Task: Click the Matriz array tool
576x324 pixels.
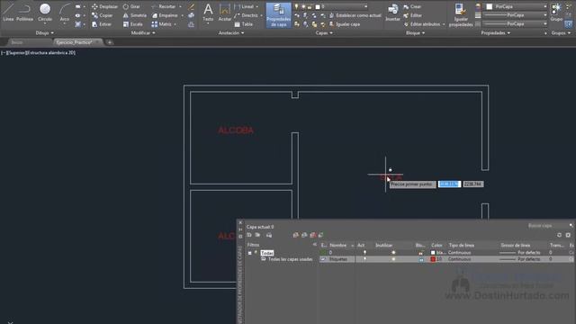Action: [162, 24]
